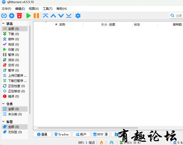Select 暂停 (0) with gray pause icon
The image size is (183, 145).
15,55
